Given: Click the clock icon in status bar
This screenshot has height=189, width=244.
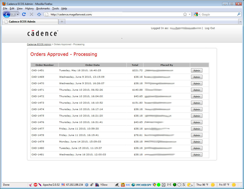Looking at the screenshot, I should tap(179, 185).
